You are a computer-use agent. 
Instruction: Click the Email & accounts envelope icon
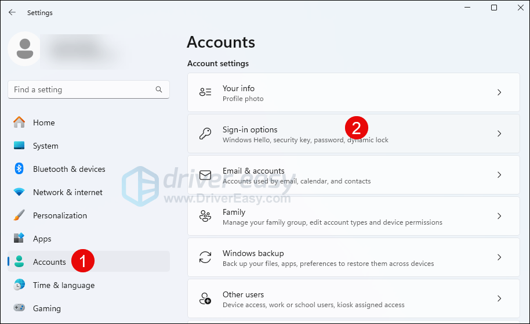(x=205, y=175)
